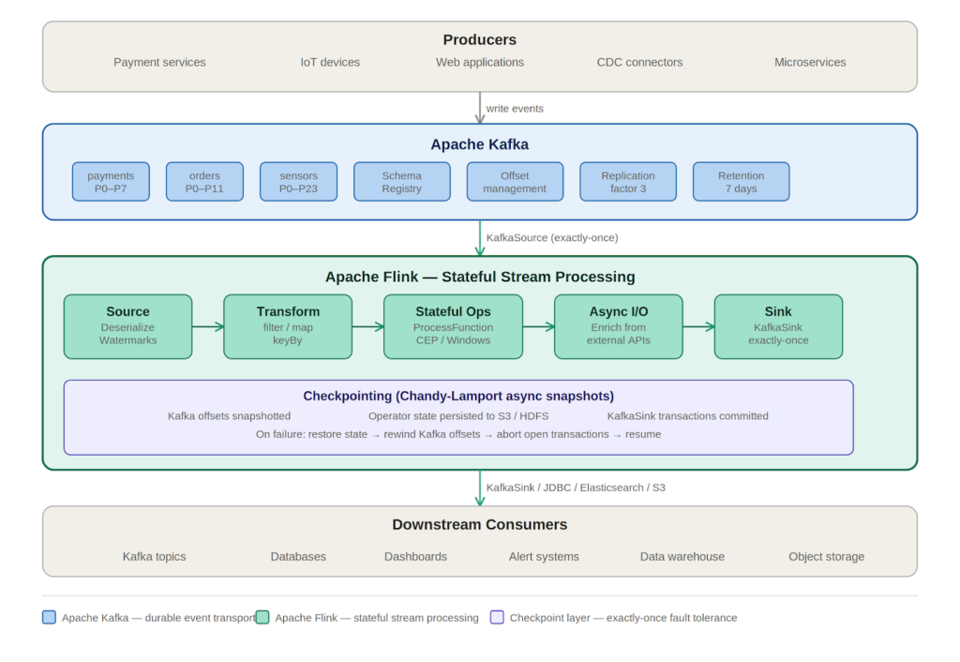Viewport: 960px width, 662px height.
Task: Click the Offset management box
Action: pyautogui.click(x=515, y=182)
